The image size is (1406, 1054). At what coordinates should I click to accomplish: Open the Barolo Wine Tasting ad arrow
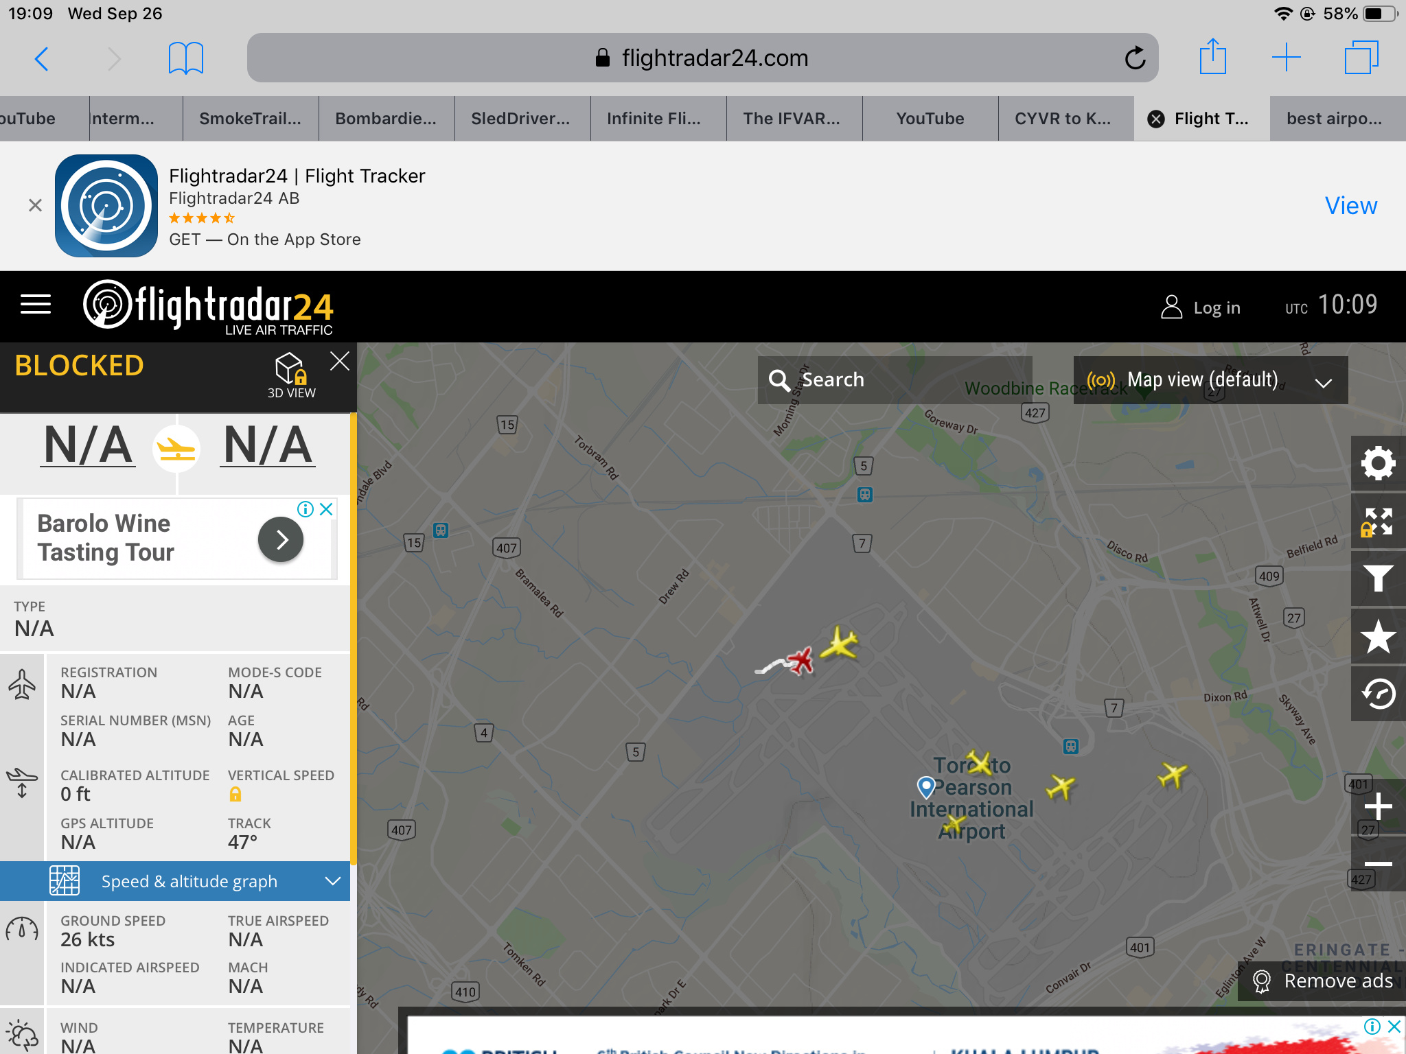coord(281,540)
